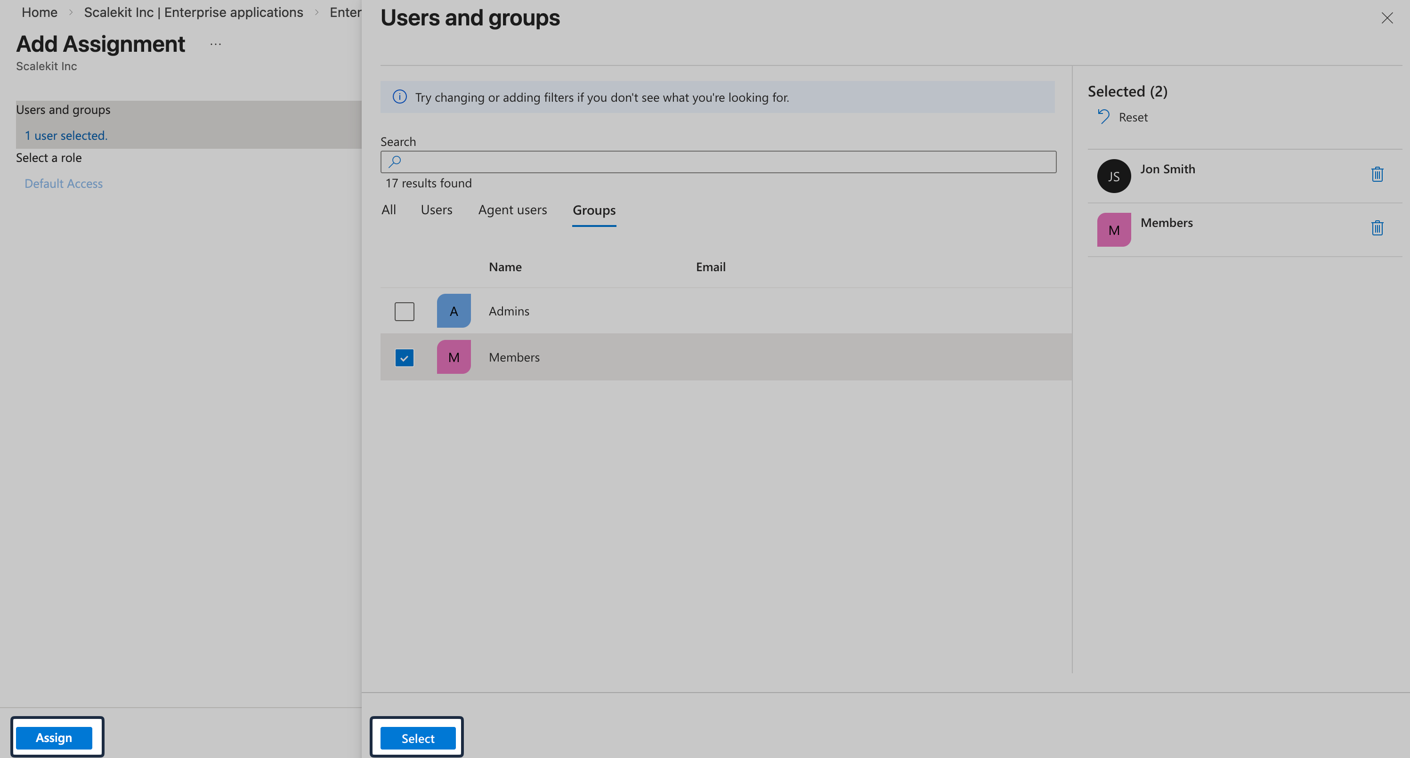Click the Select button
Image resolution: width=1410 pixels, height=758 pixels.
(x=417, y=738)
